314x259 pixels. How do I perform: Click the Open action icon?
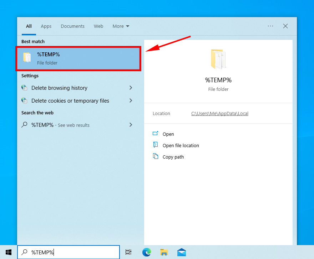(156, 134)
